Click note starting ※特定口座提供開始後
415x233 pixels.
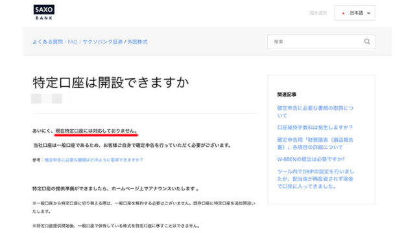point(116,226)
